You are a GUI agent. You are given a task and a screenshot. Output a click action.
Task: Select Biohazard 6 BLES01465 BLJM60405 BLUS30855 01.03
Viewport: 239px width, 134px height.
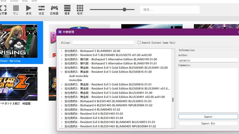tap(108, 101)
